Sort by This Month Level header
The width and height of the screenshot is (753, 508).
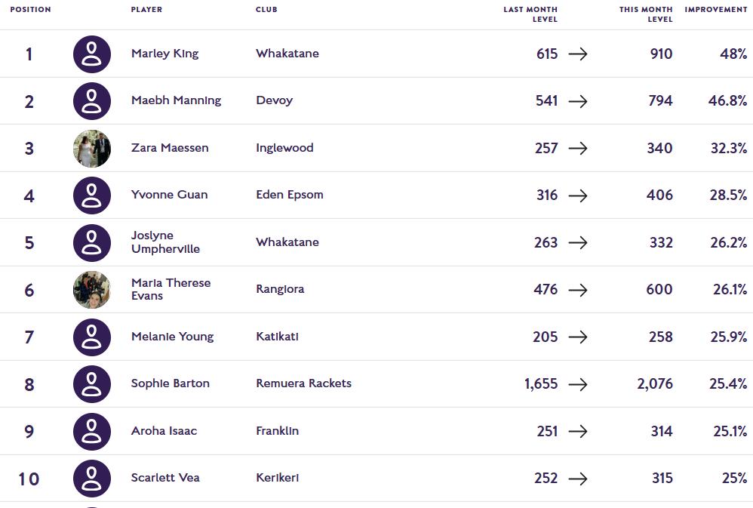pos(646,14)
